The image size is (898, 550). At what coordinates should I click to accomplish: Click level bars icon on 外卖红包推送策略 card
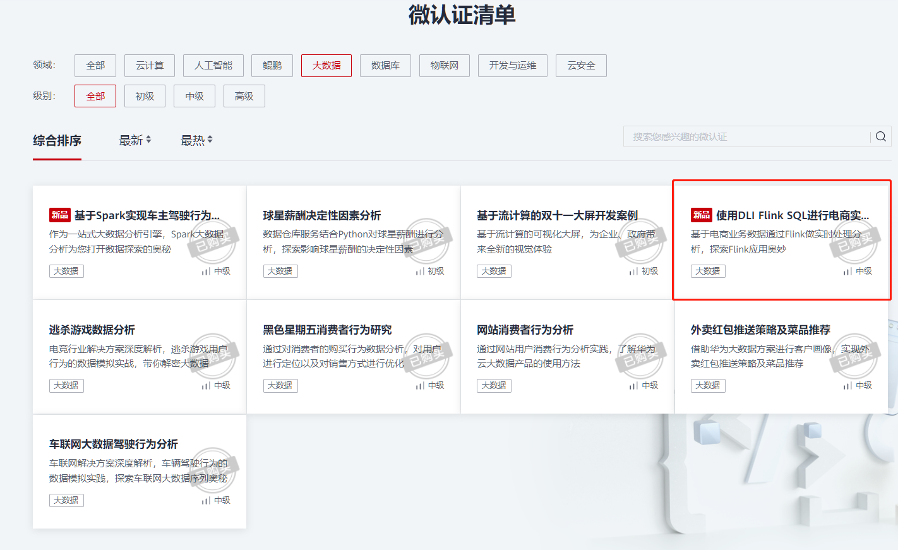847,386
